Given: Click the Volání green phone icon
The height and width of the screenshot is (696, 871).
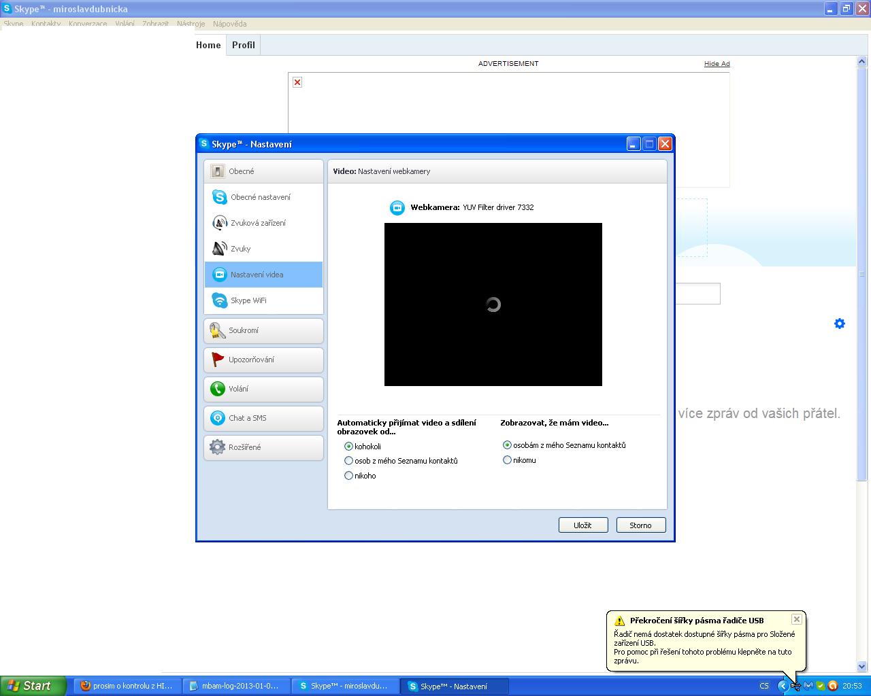Looking at the screenshot, I should (x=217, y=389).
